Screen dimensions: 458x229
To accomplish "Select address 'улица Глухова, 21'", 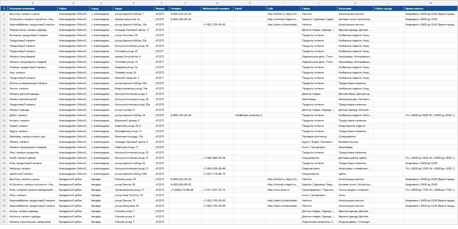I will [134, 110].
